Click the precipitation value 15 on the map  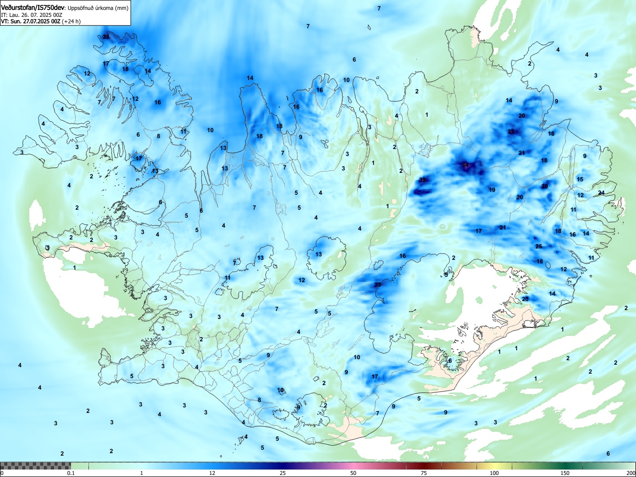580,179
